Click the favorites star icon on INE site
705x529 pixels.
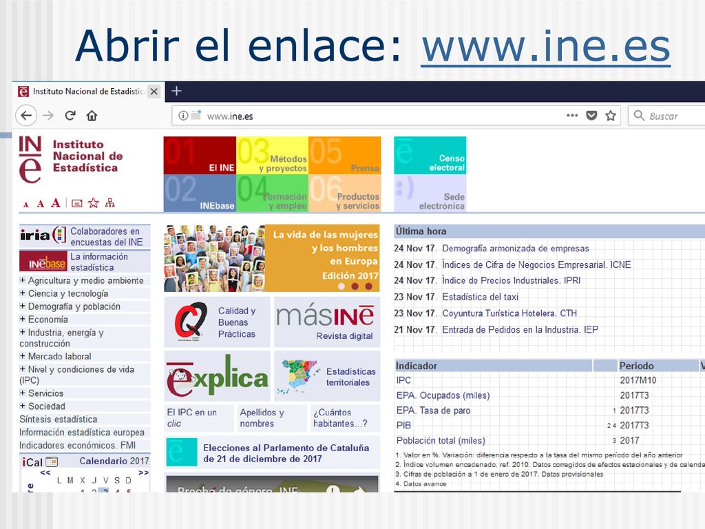coord(94,203)
